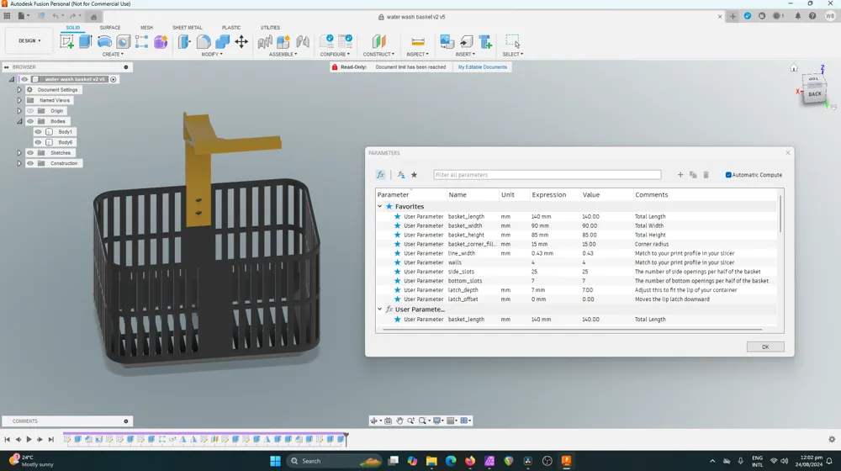Open the Create dropdown menu

[113, 54]
